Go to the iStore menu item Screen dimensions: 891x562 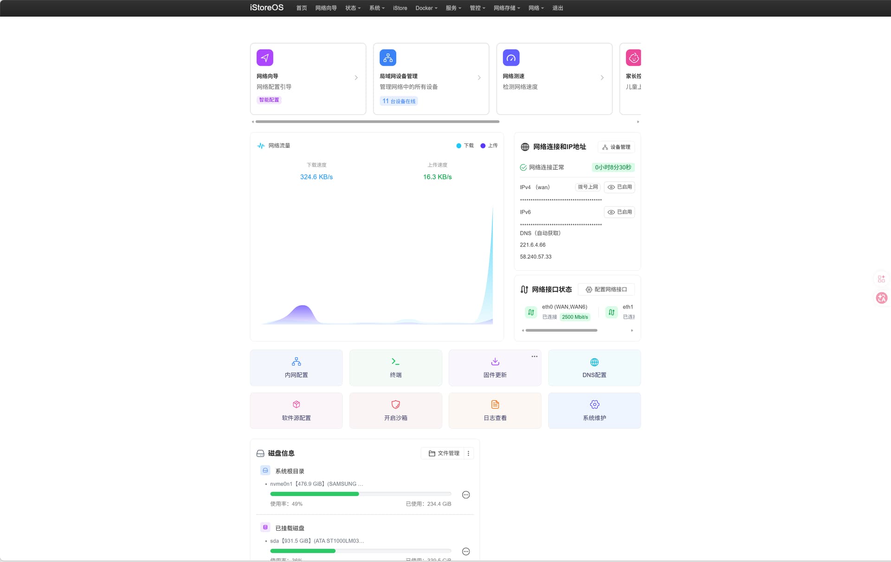click(x=400, y=8)
